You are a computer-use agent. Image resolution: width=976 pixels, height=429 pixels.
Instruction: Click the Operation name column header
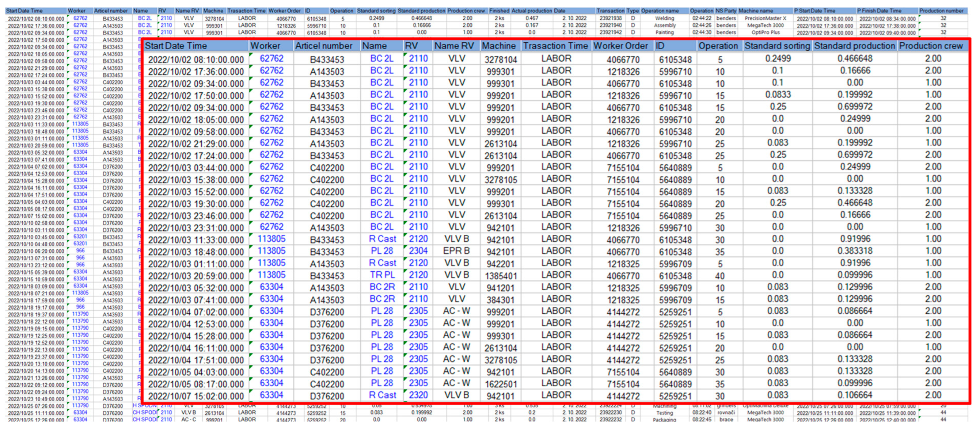click(x=660, y=11)
